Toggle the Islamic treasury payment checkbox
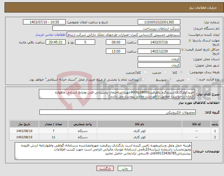 [142, 79]
